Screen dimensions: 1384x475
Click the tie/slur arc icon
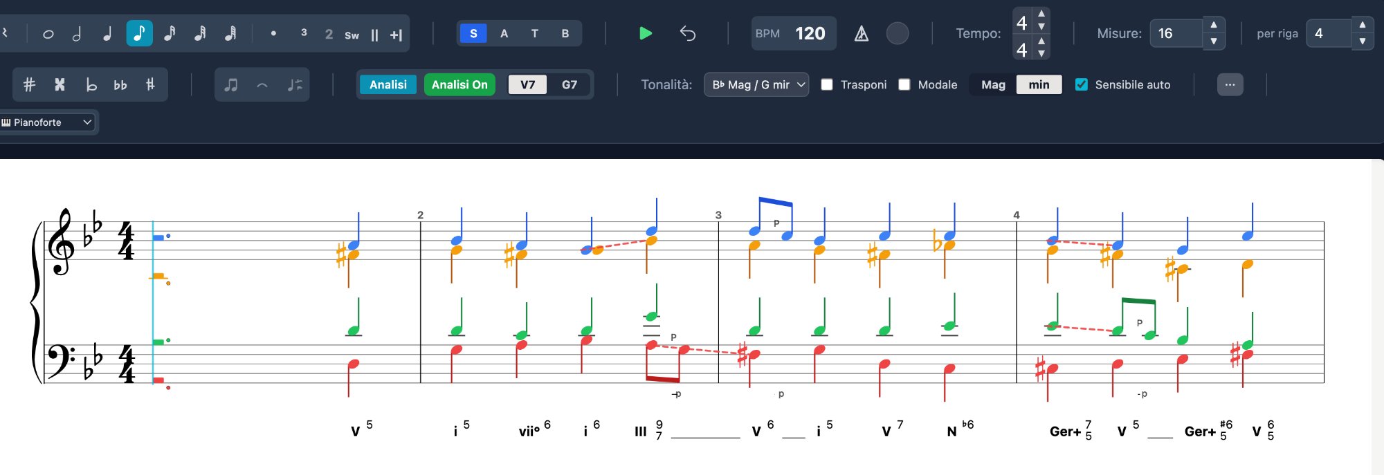[x=262, y=84]
